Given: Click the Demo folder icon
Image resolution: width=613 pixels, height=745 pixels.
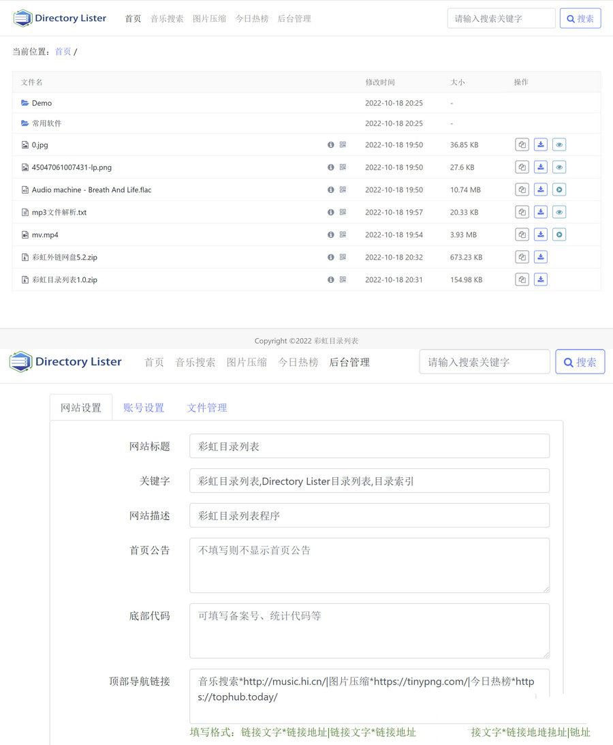Looking at the screenshot, I should click(x=25, y=103).
